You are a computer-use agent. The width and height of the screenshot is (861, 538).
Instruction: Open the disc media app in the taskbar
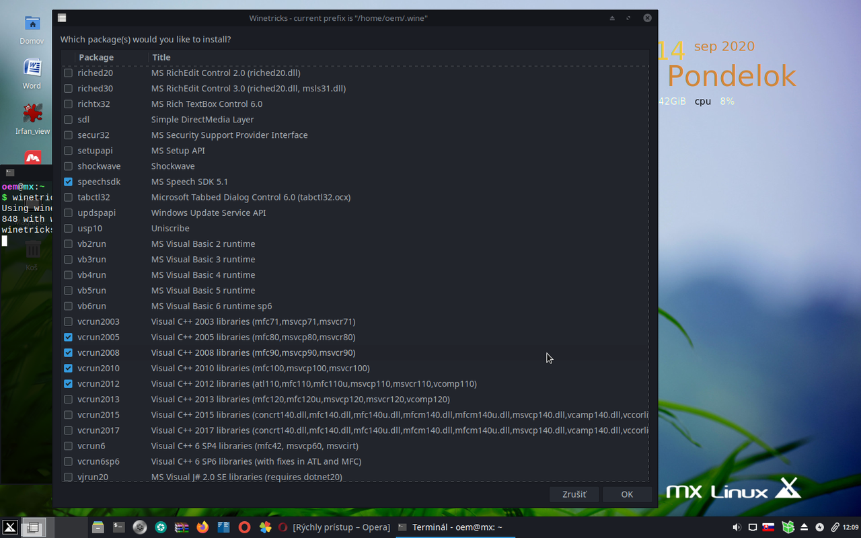coord(140,527)
